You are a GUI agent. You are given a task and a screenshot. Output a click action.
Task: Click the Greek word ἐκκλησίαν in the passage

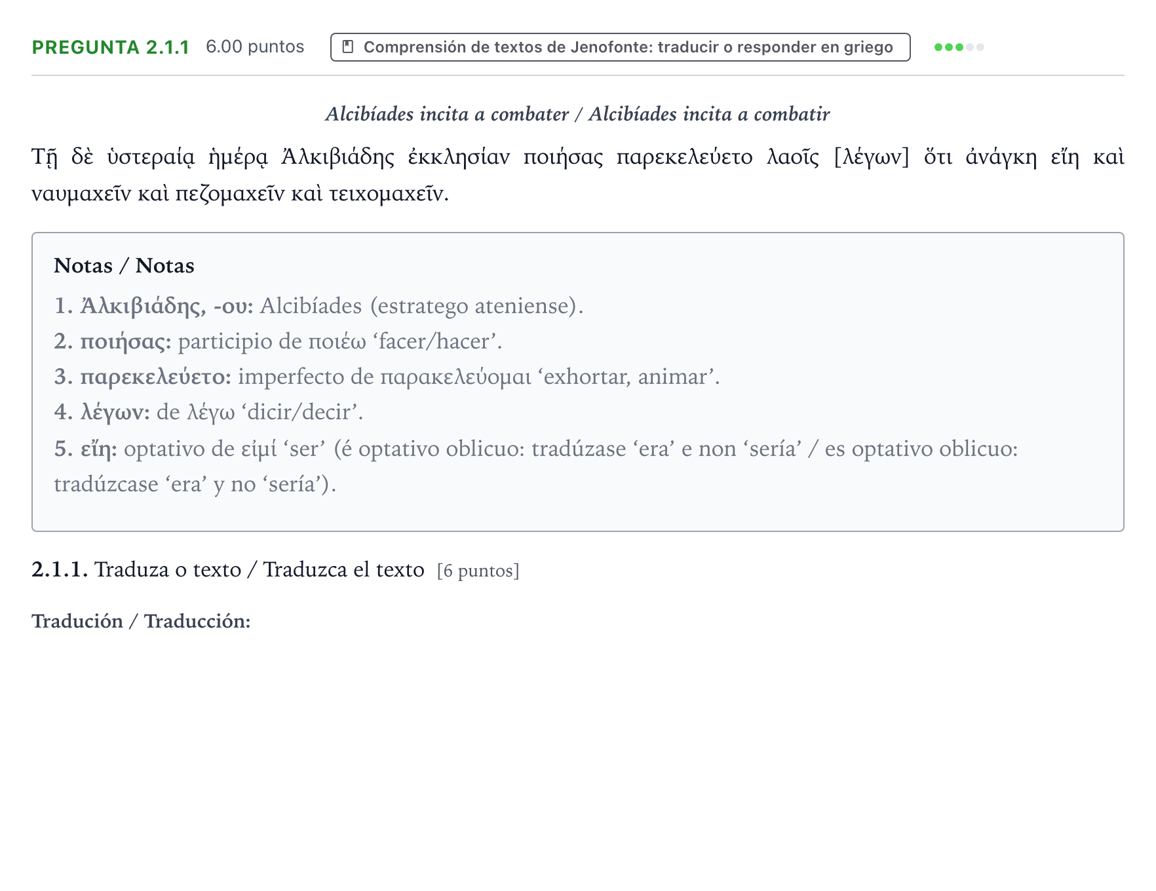[459, 157]
